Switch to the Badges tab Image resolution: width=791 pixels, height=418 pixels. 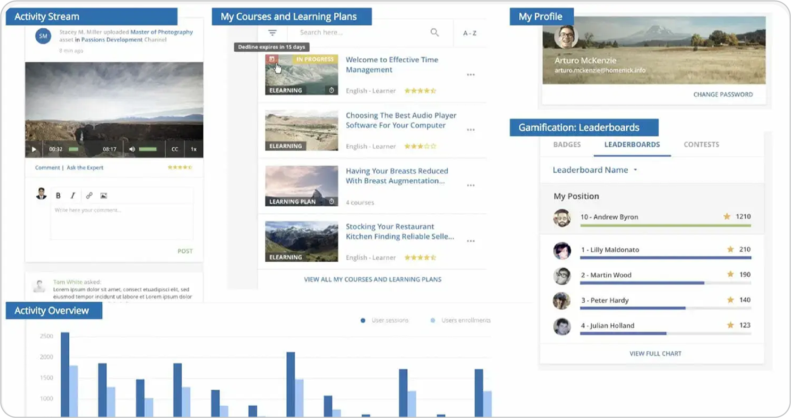pos(567,145)
